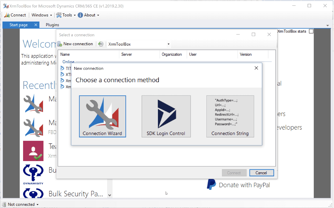The height and width of the screenshot is (208, 334).
Task: Click the clock history icon in connection toolbar
Action: click(x=101, y=44)
